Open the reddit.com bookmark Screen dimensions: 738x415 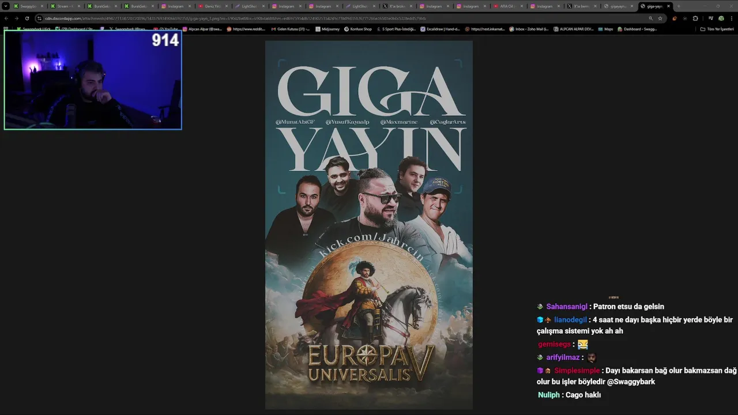246,29
